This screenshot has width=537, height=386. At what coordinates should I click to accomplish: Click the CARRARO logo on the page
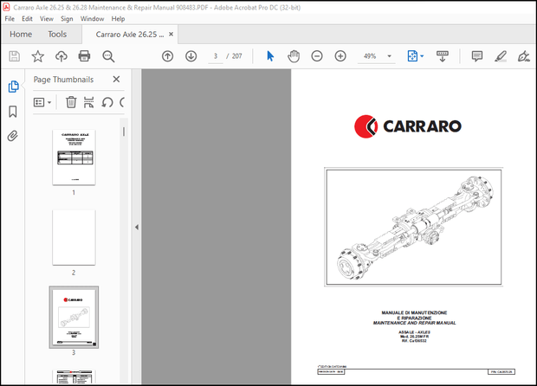pyautogui.click(x=408, y=126)
